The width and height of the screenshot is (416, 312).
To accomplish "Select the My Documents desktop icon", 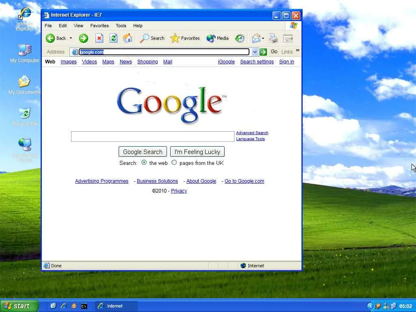I will [24, 85].
